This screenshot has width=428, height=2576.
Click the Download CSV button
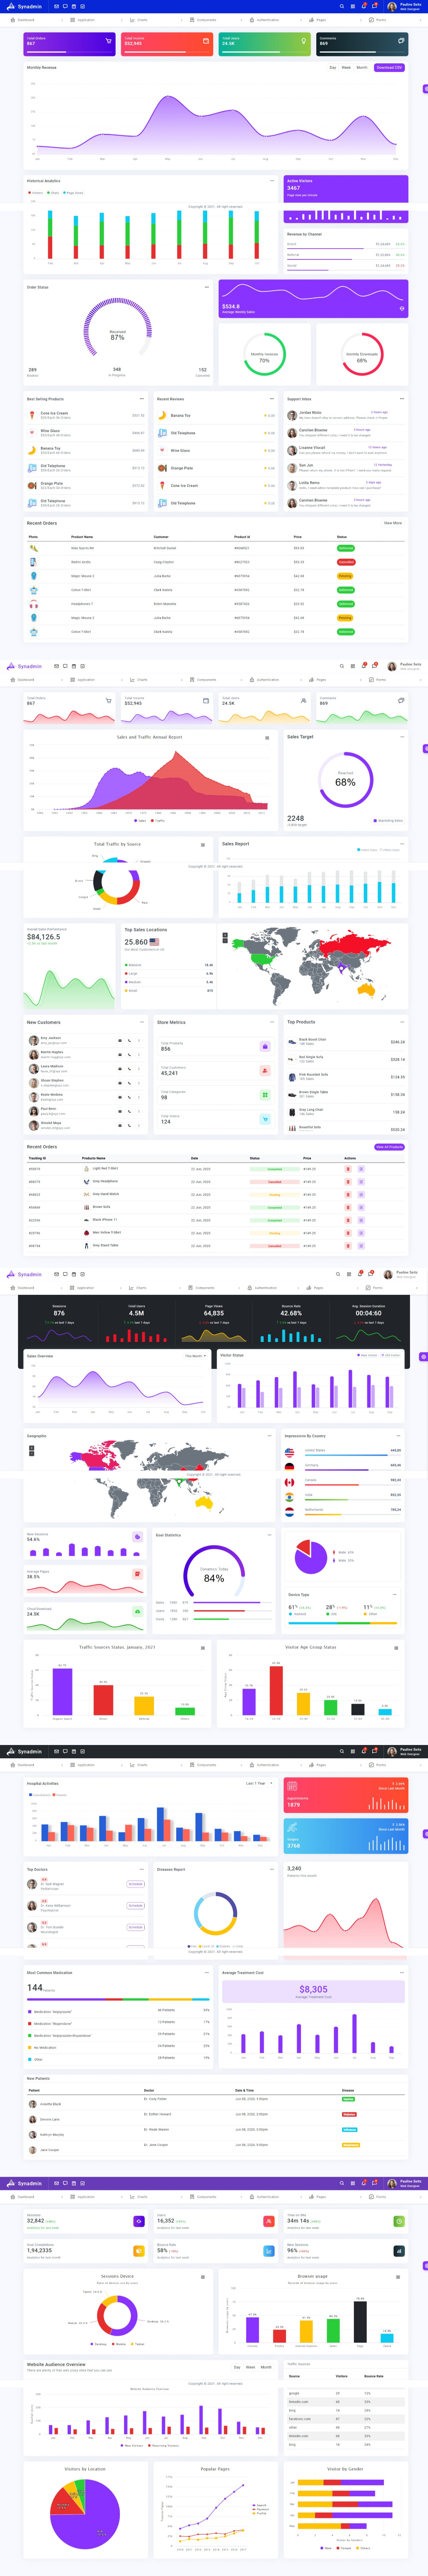(x=389, y=68)
